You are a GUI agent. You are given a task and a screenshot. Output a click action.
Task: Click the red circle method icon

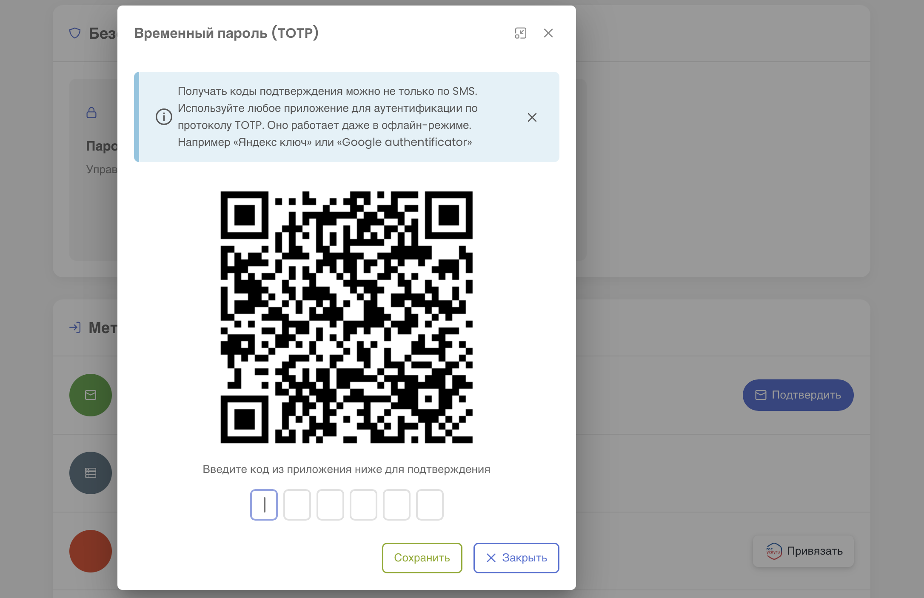[91, 551]
